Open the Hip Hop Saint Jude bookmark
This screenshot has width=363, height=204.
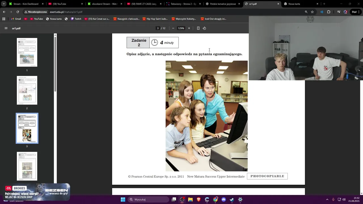pos(155,19)
